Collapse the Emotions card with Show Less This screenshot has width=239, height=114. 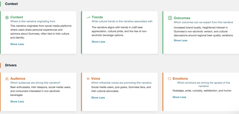tap(179, 97)
